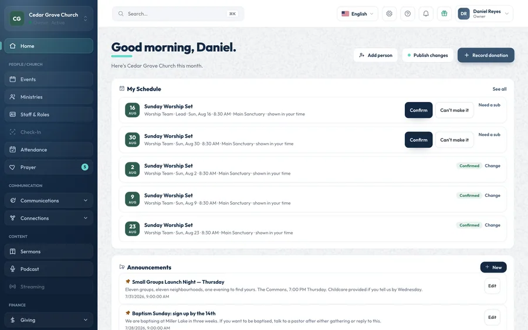Click Need a sub for Aug 16
Screen dimensions: 528x330
point(489,105)
